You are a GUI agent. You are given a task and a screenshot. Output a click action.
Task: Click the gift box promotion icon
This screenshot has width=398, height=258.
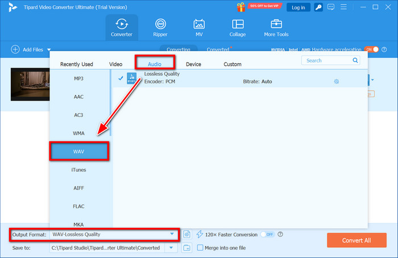point(241,7)
